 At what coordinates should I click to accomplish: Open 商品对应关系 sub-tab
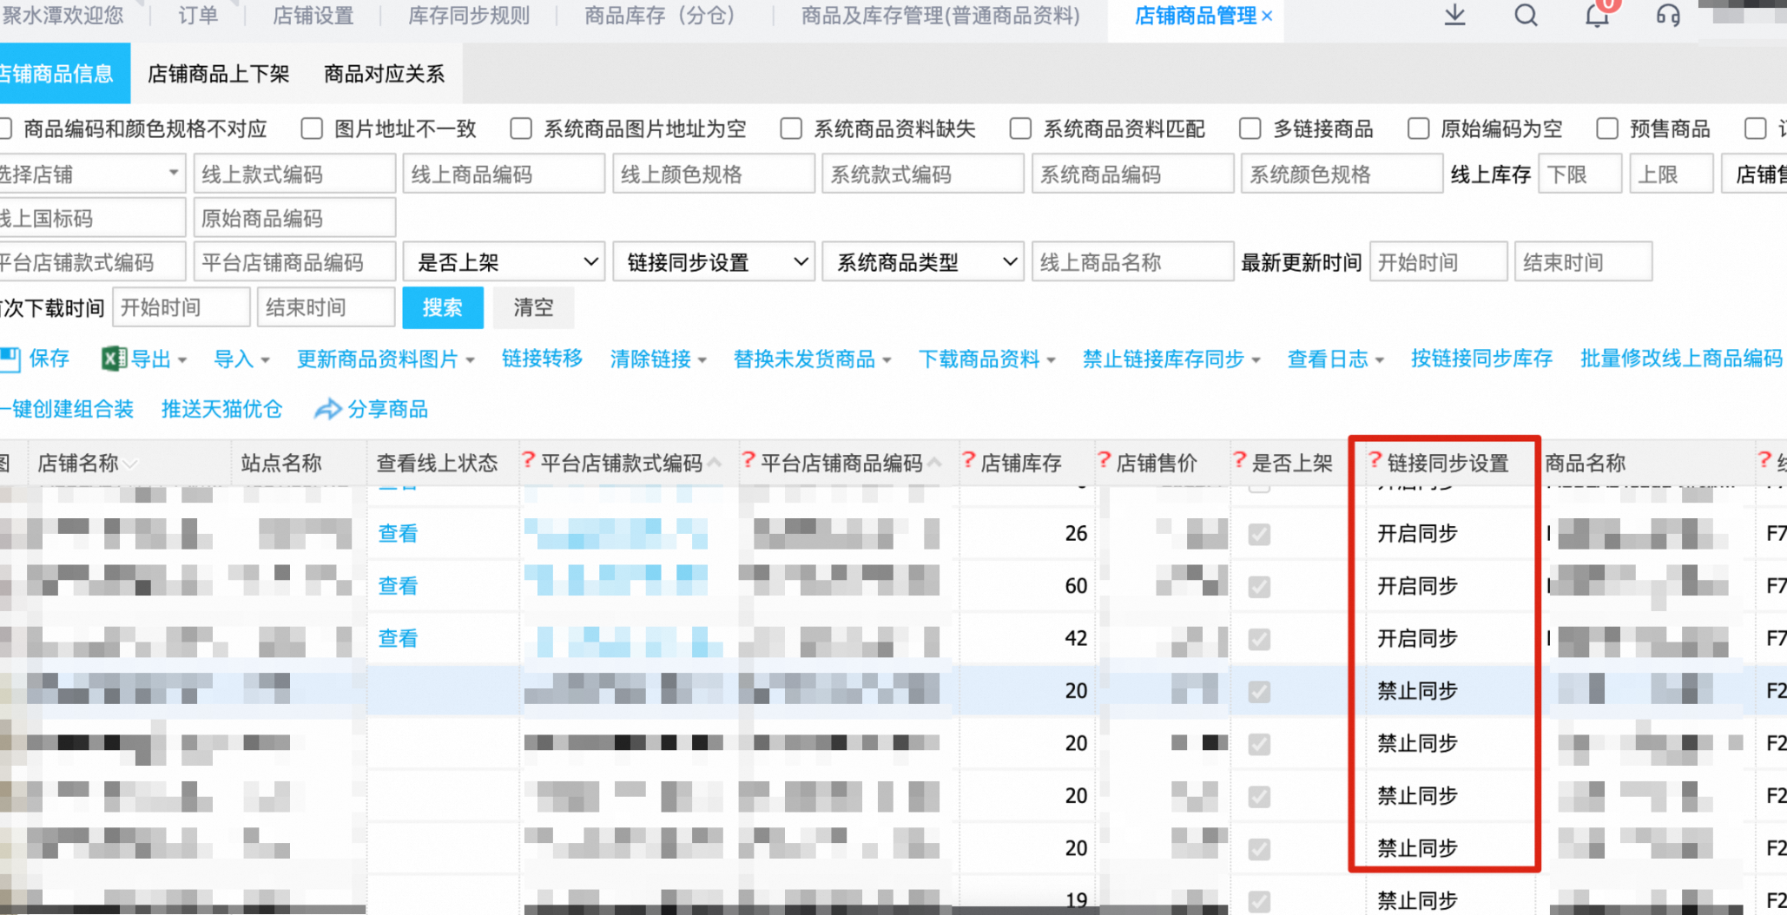click(384, 74)
